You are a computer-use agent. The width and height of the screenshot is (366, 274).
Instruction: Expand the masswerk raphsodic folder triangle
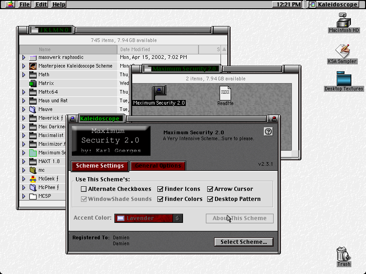click(x=24, y=58)
